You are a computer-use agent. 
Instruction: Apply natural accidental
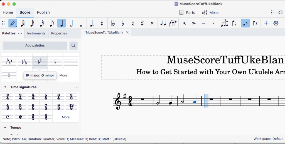[x=132, y=23]
